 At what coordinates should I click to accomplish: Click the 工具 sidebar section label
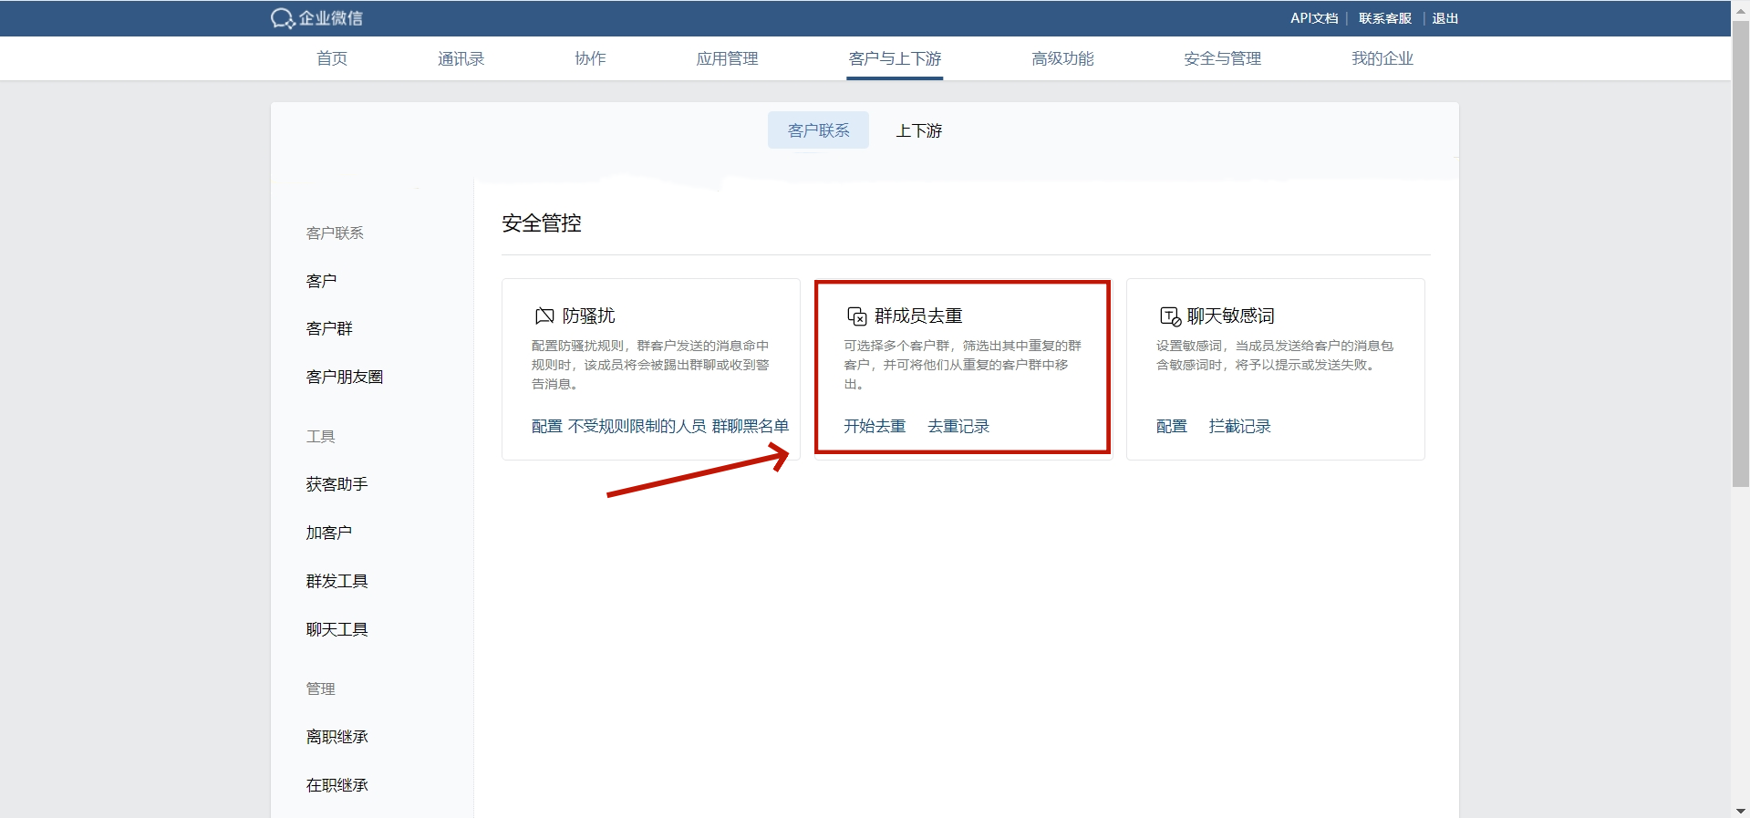pyautogui.click(x=320, y=437)
